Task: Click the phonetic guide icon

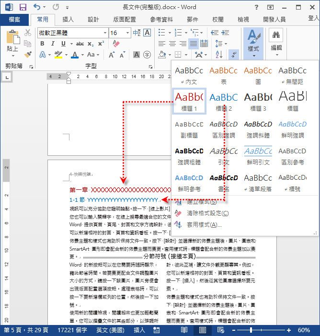Action: point(137,33)
